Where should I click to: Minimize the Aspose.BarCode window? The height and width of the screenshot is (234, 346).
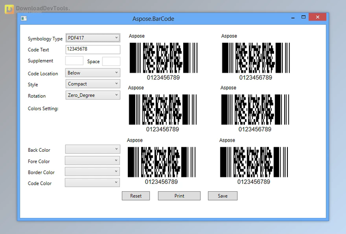[x=293, y=17]
